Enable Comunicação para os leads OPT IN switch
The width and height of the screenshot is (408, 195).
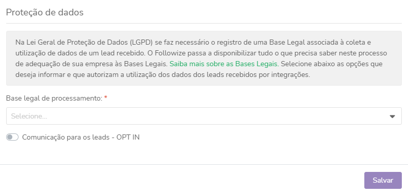pos(12,137)
